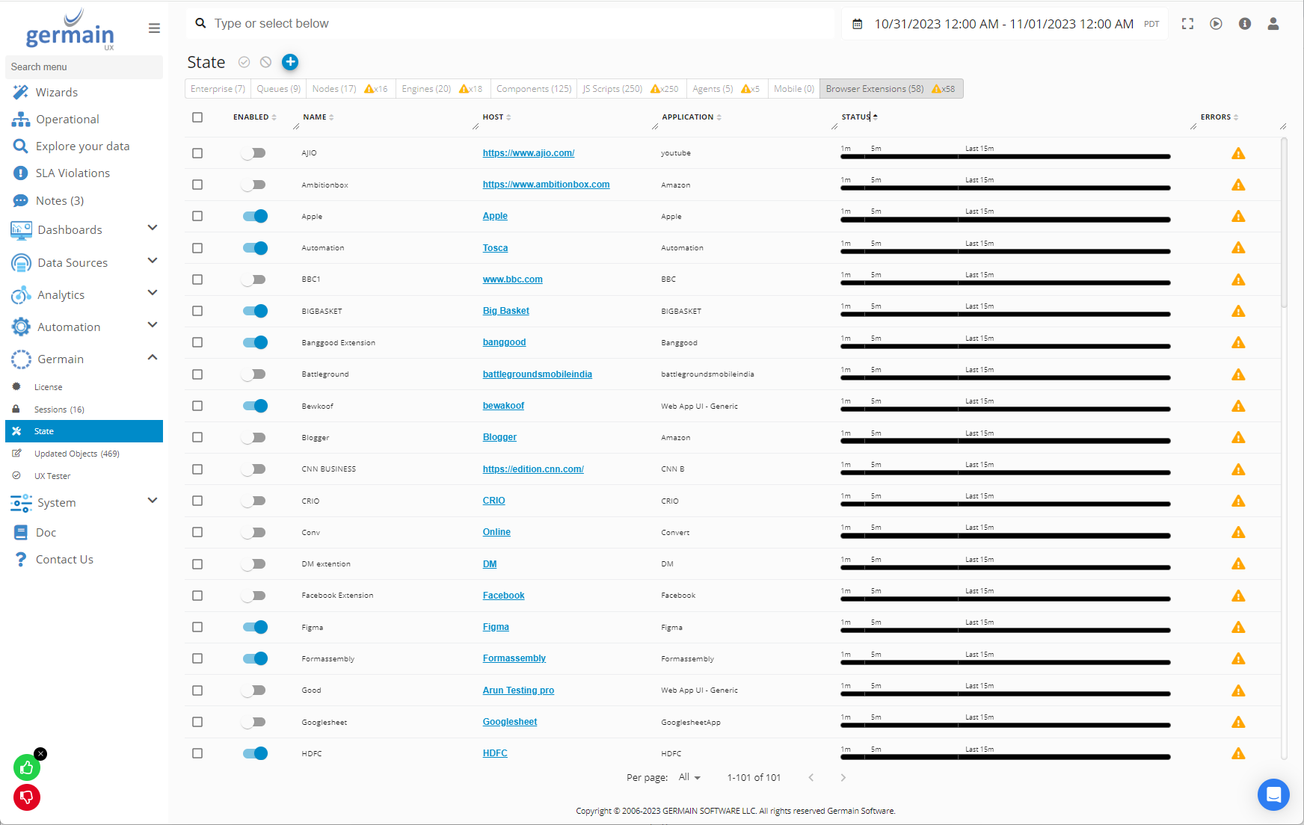The image size is (1304, 825).
Task: Click the green thumbs up feedback icon
Action: [x=27, y=767]
